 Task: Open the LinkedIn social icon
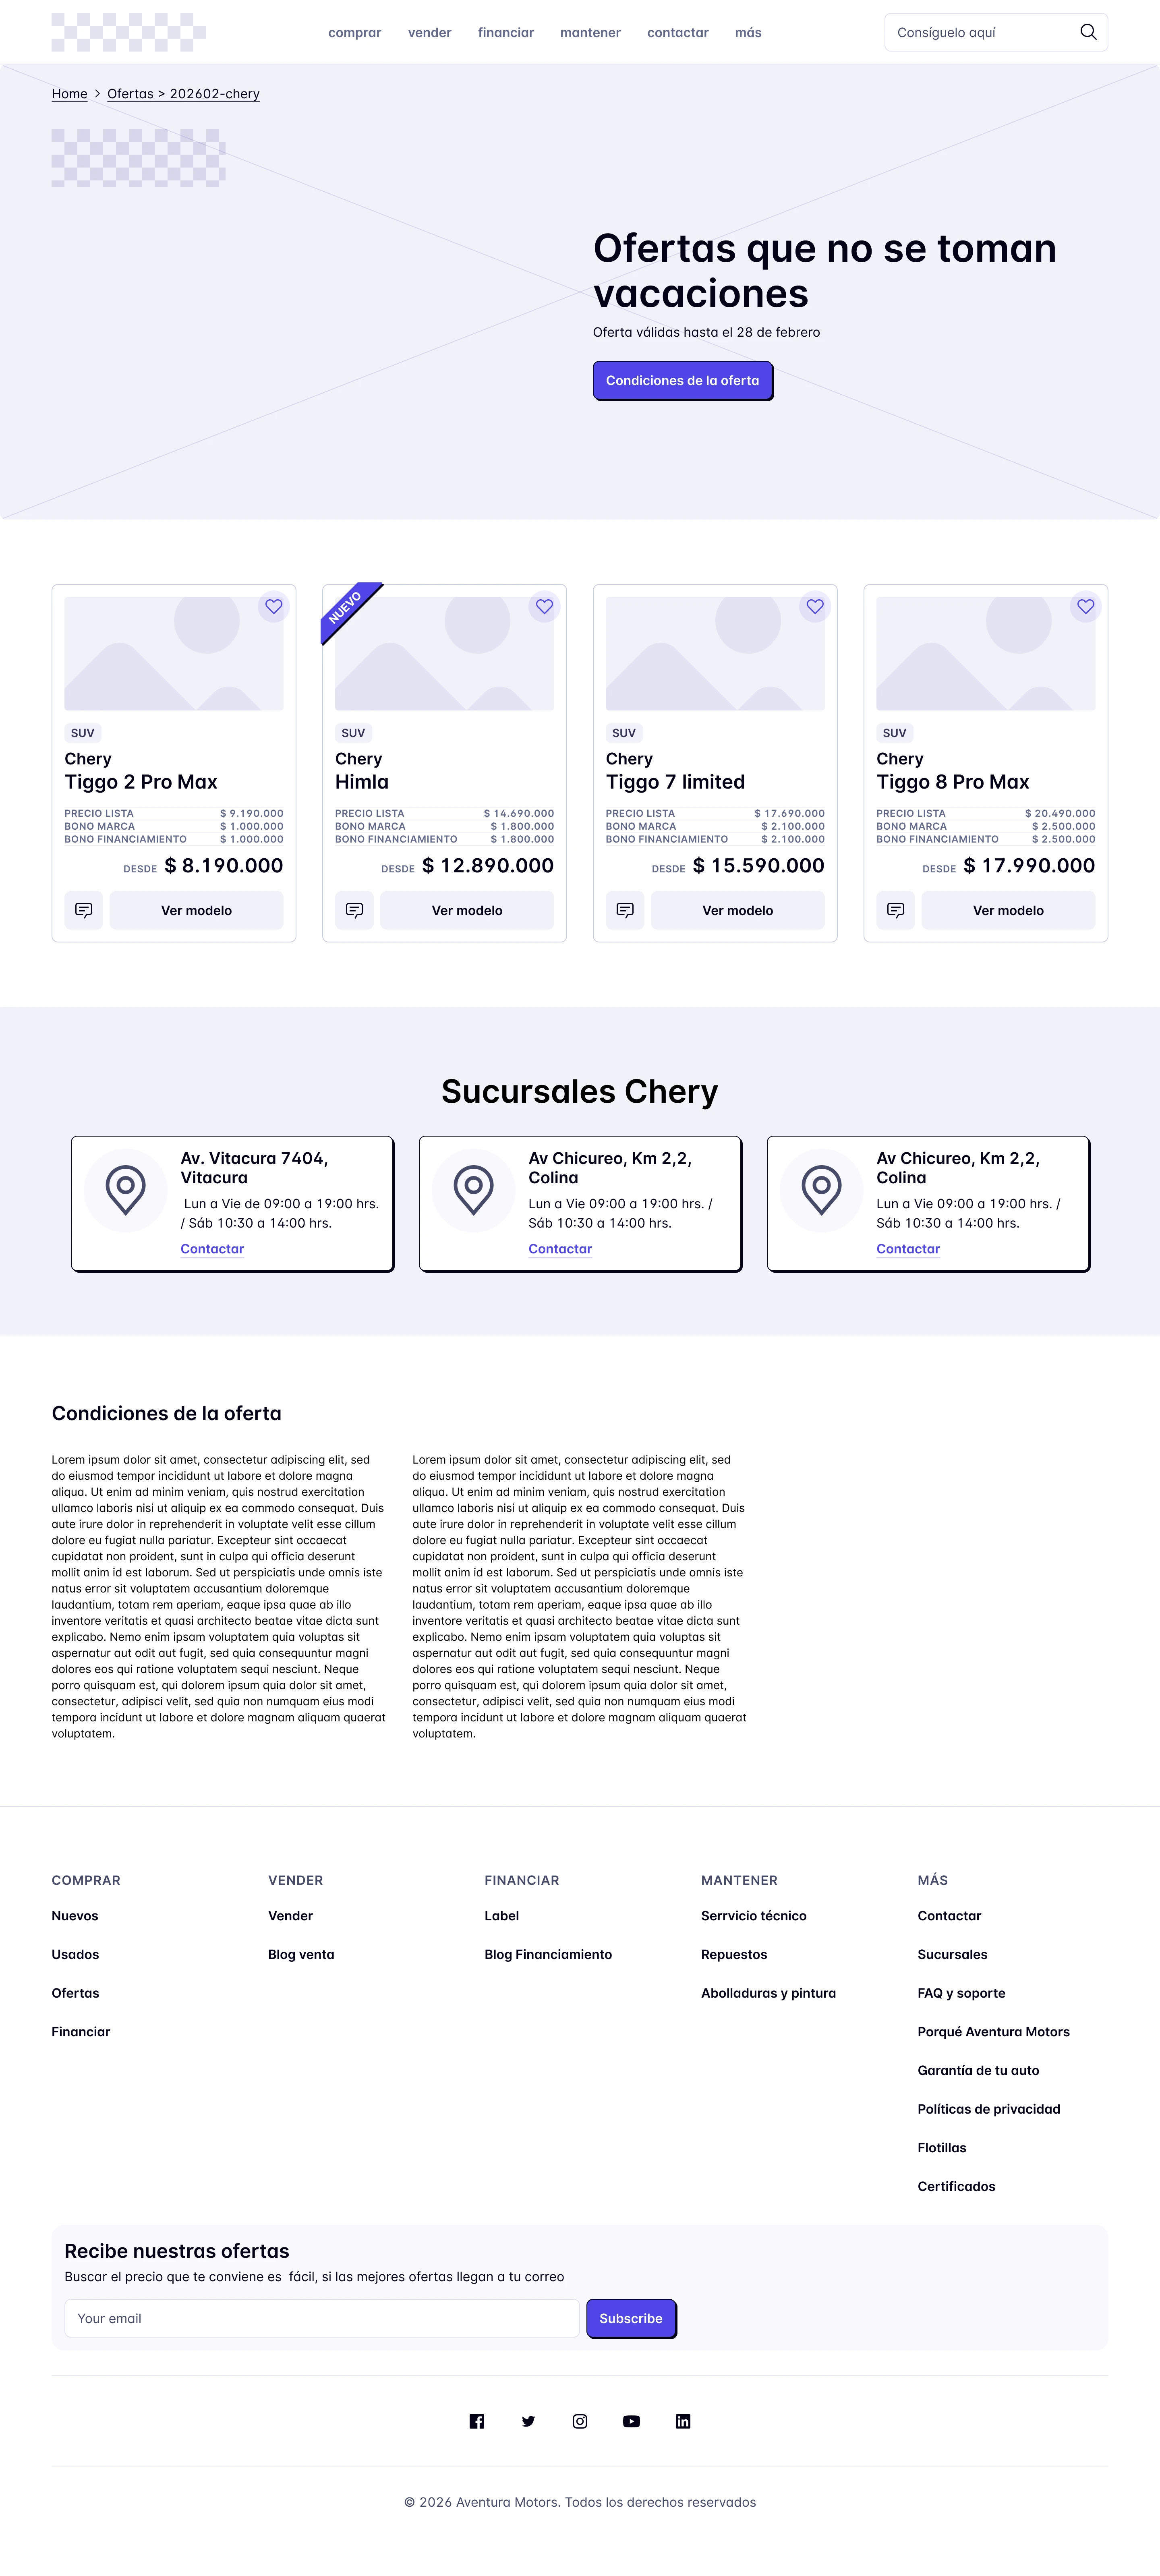[x=683, y=2421]
